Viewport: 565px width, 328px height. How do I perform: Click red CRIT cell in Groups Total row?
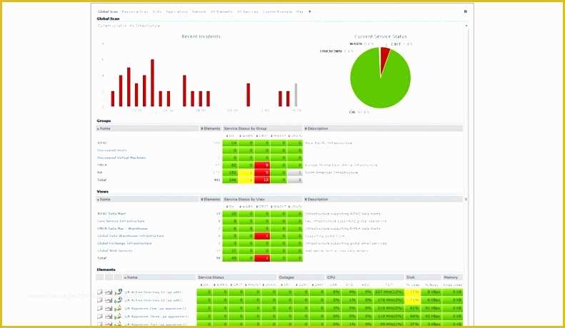[x=262, y=180]
